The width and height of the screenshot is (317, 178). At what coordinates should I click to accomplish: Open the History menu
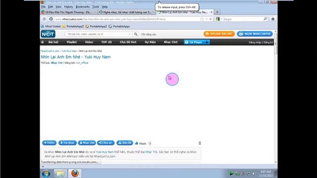click(x=68, y=6)
